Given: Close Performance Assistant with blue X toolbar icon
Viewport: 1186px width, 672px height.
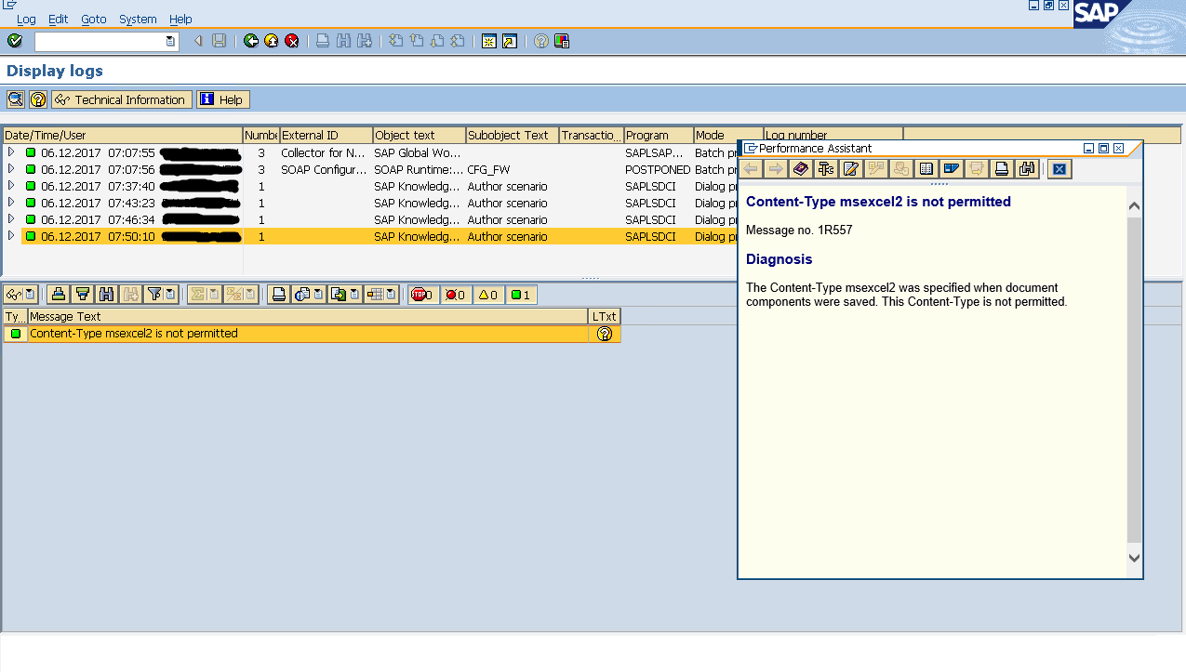Looking at the screenshot, I should (x=1059, y=168).
